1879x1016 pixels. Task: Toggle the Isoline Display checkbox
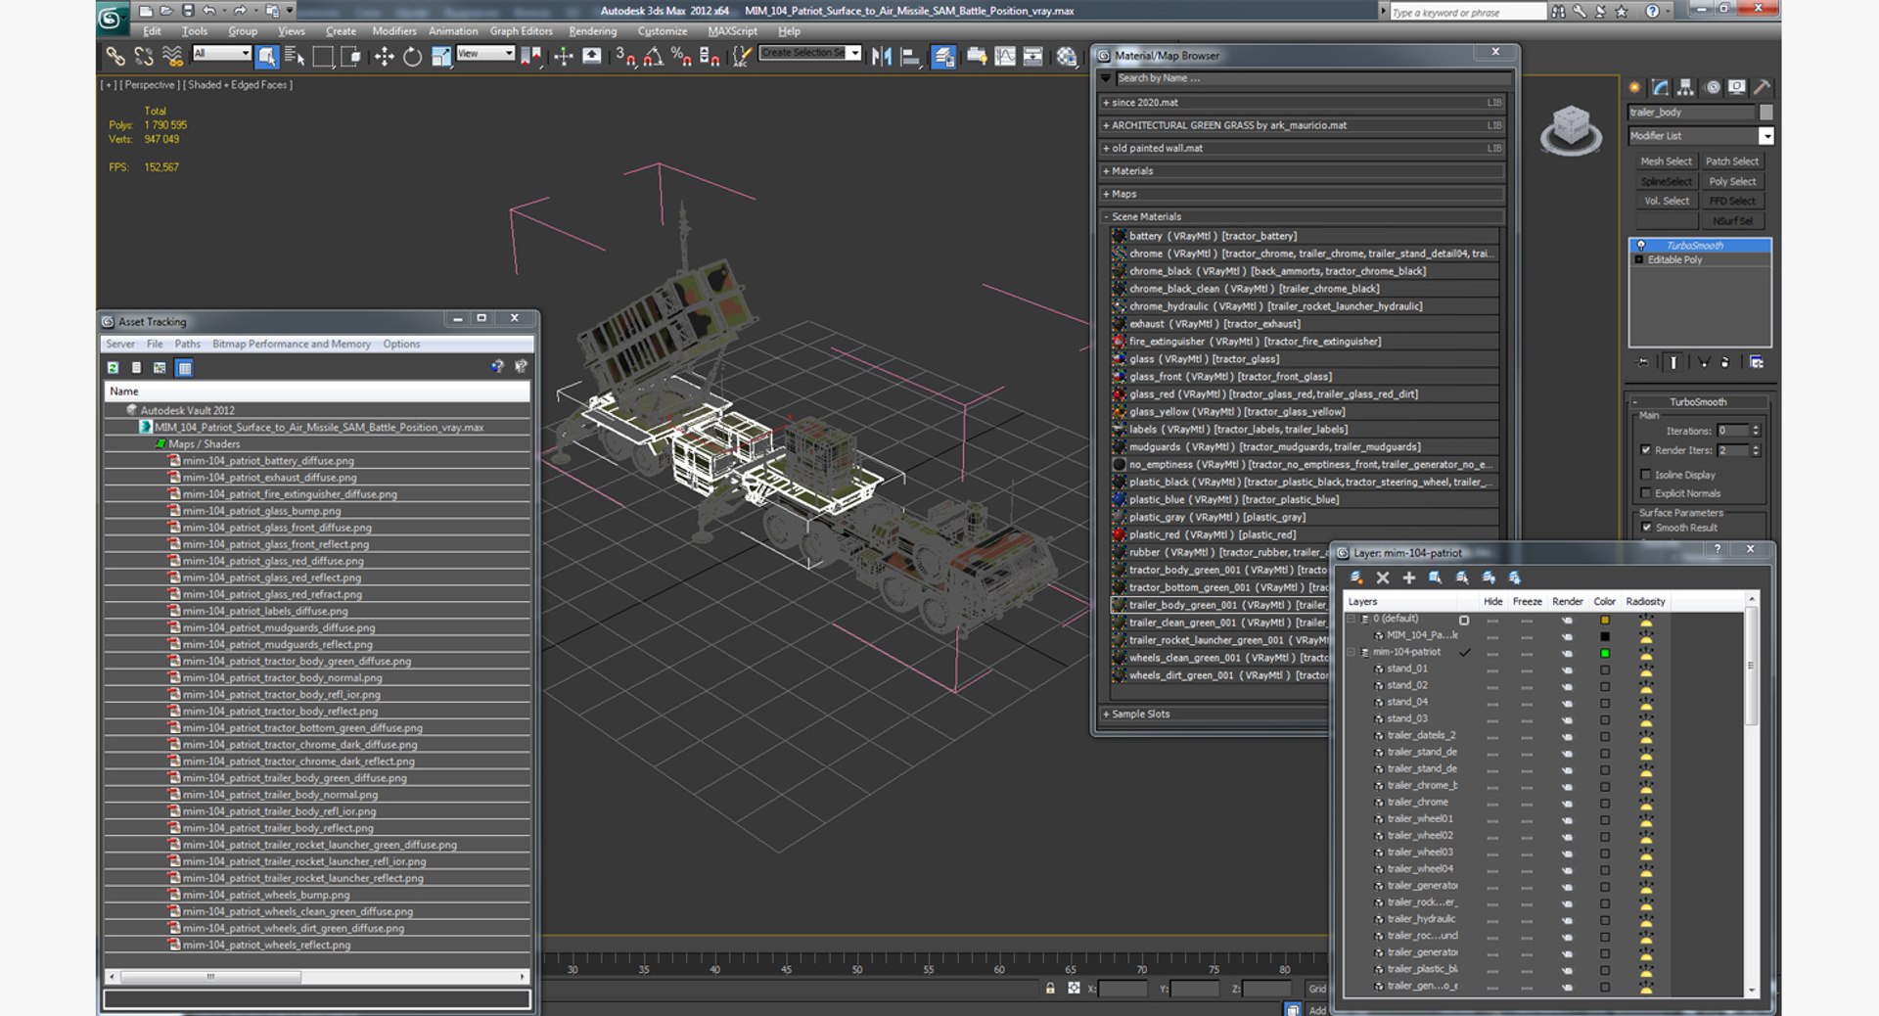tap(1645, 475)
